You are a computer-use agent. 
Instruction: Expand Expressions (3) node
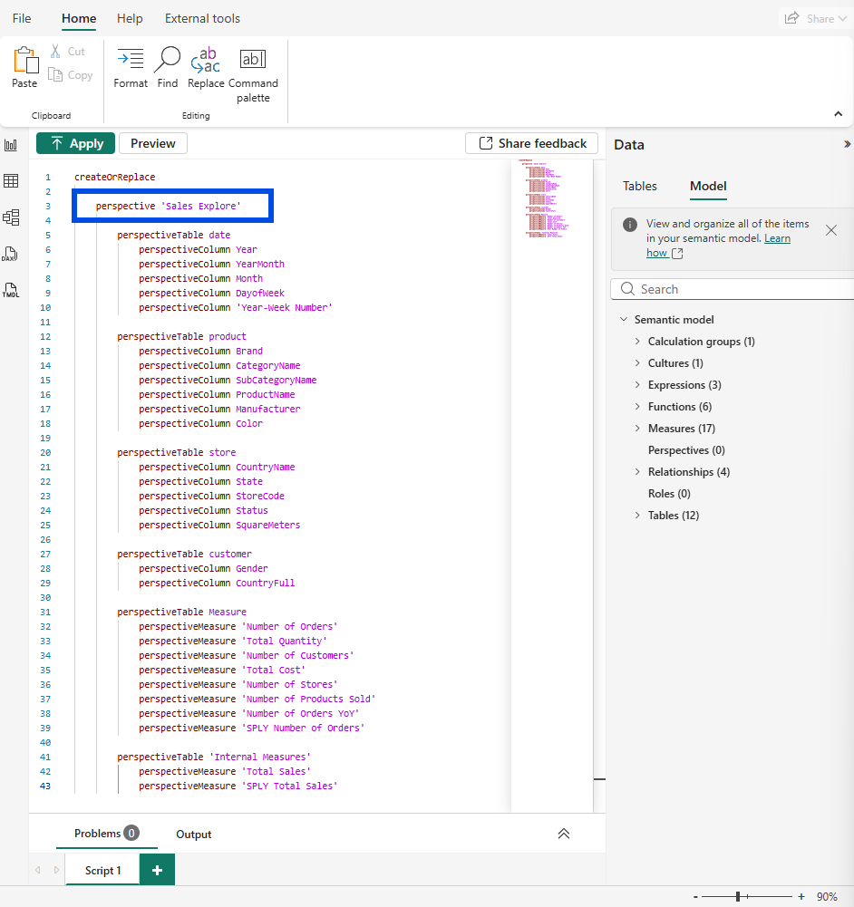[x=637, y=385]
